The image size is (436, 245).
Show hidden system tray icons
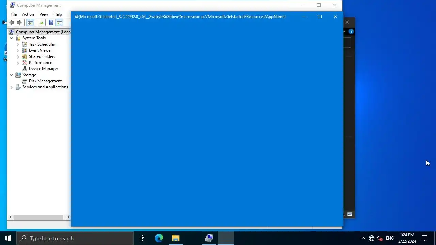click(x=363, y=238)
